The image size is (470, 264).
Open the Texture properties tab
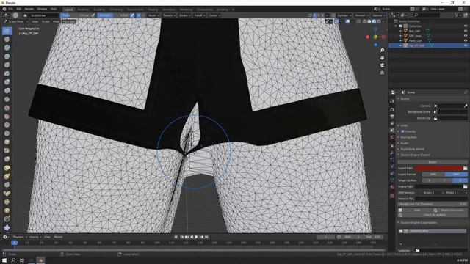[x=392, y=196]
